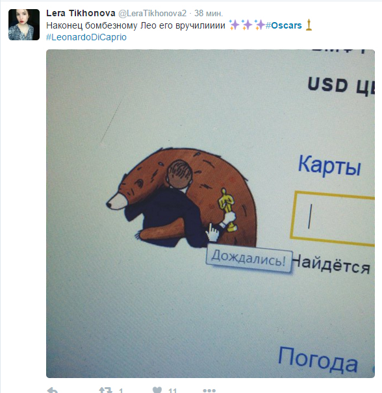Click the golden Oscar statuette emoji in tweet
Image resolution: width=382 pixels, height=393 pixels.
click(x=309, y=25)
